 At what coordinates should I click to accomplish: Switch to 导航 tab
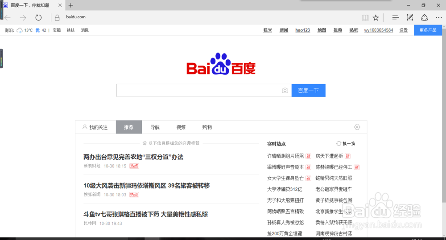[x=155, y=127]
